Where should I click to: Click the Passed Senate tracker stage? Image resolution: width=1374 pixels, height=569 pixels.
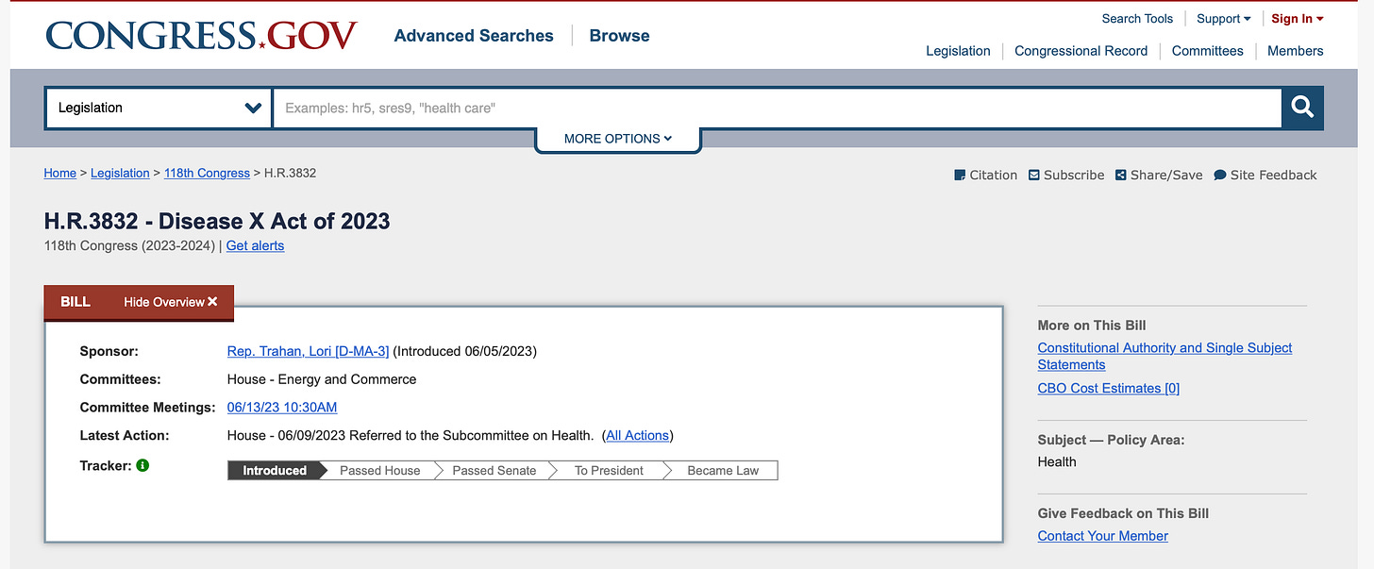[x=494, y=470]
